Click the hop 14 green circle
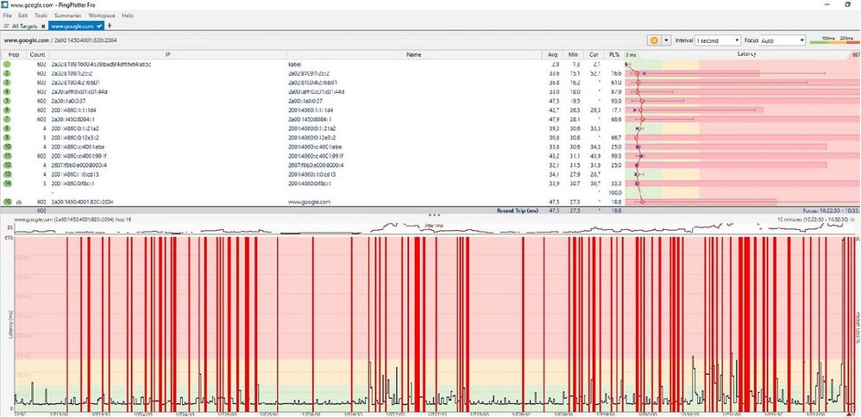 7,184
